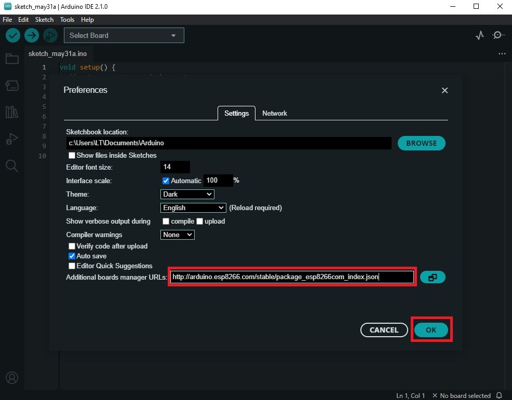This screenshot has width=512, height=400.
Task: Uncheck the Auto save checkbox
Action: (x=72, y=256)
